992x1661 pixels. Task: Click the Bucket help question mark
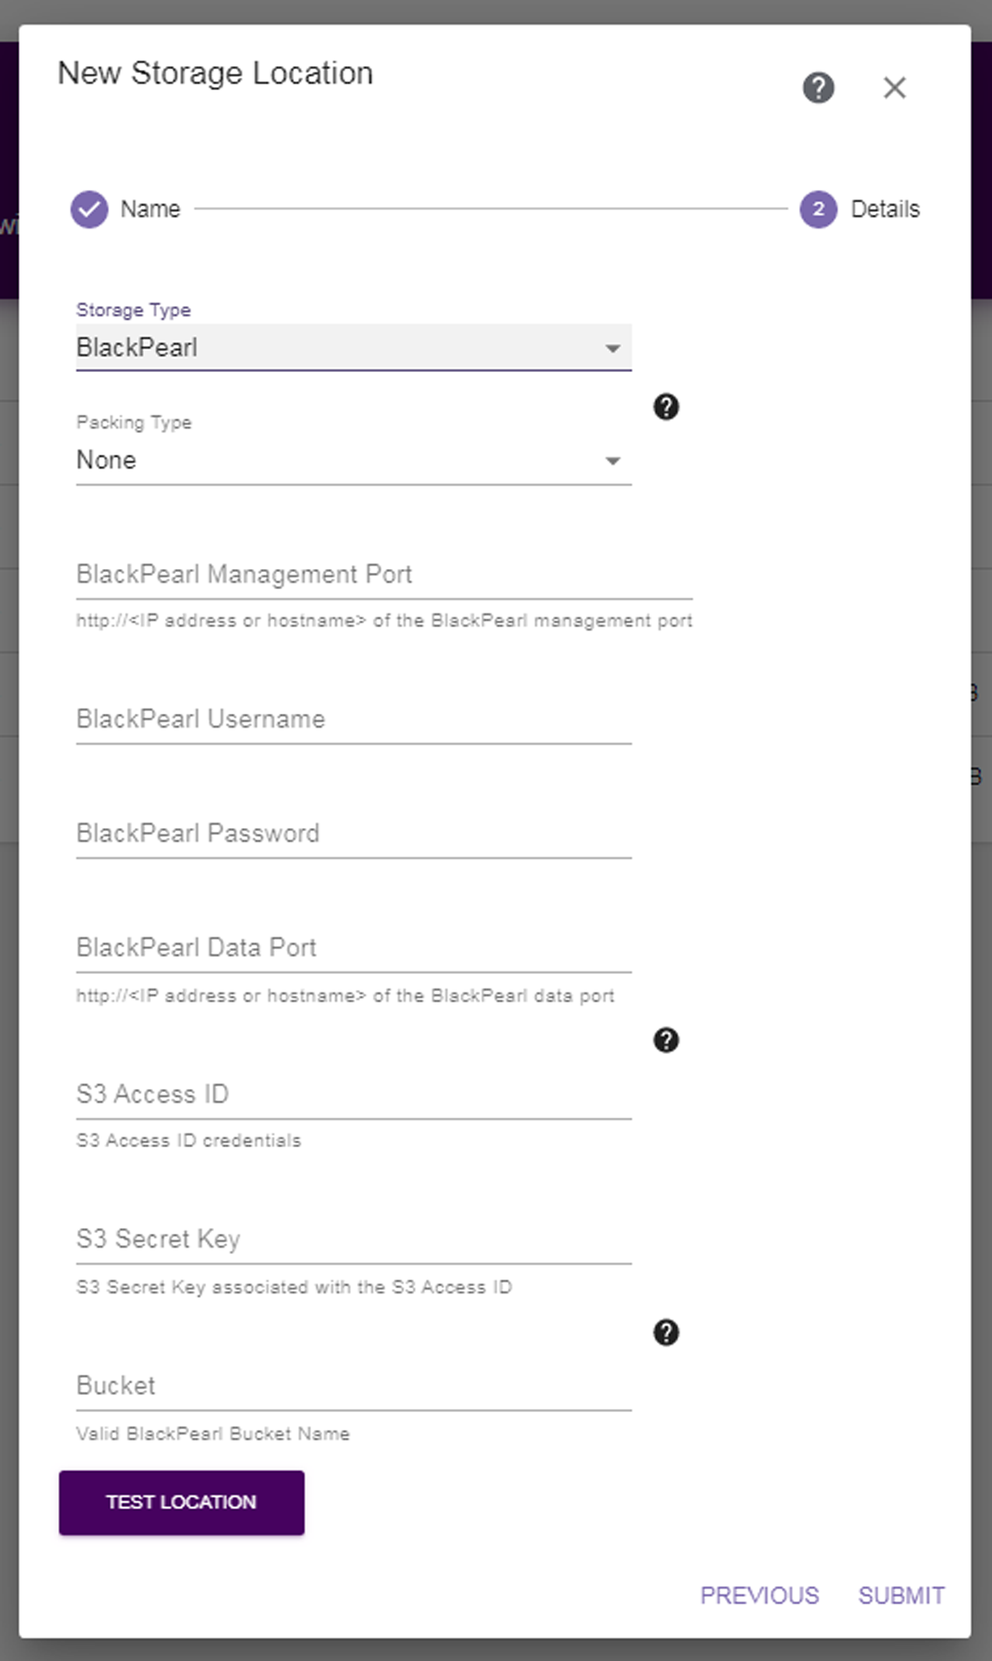tap(666, 1333)
